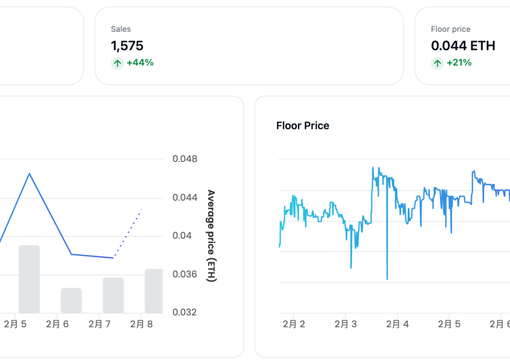
Task: Click the green up-arrow icon under Sales
Action: [x=117, y=63]
